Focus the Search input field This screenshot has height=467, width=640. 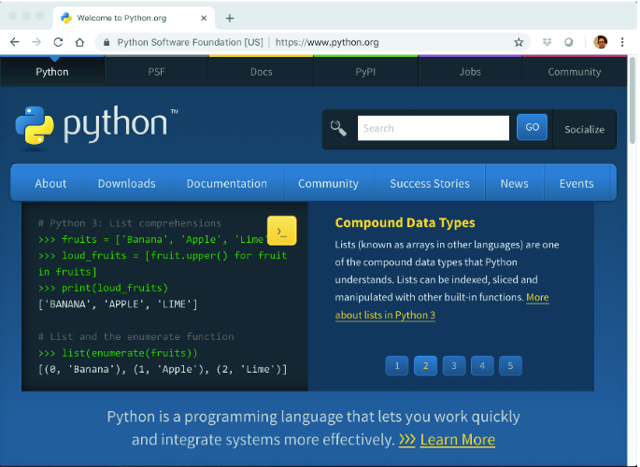click(x=433, y=128)
